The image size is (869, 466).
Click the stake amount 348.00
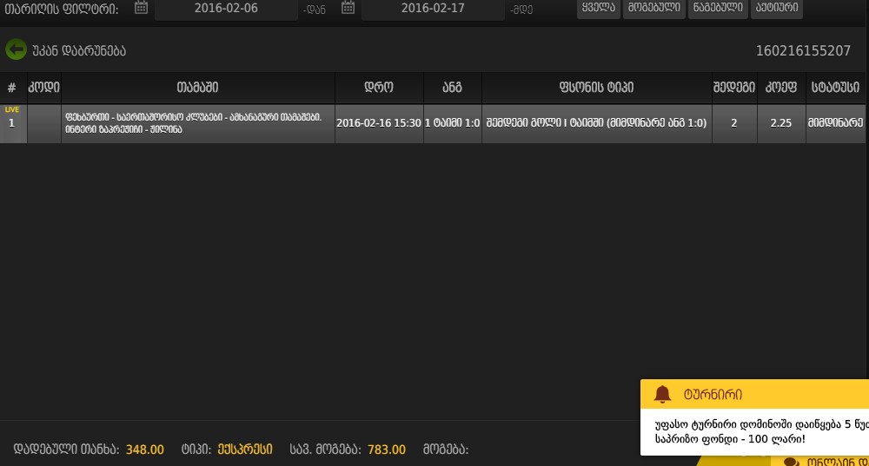[x=144, y=450]
